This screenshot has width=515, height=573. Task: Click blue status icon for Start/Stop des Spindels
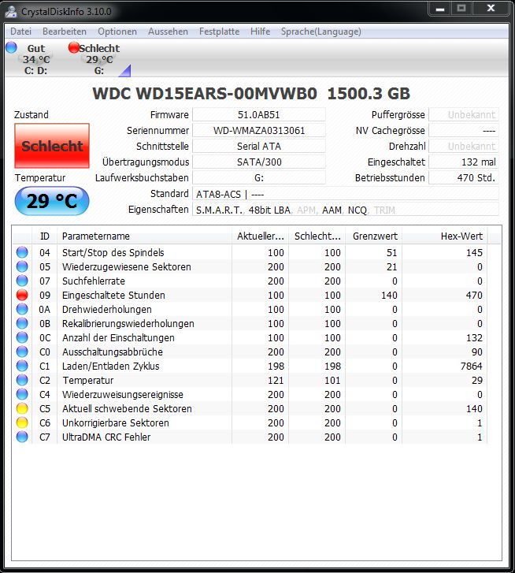click(22, 252)
